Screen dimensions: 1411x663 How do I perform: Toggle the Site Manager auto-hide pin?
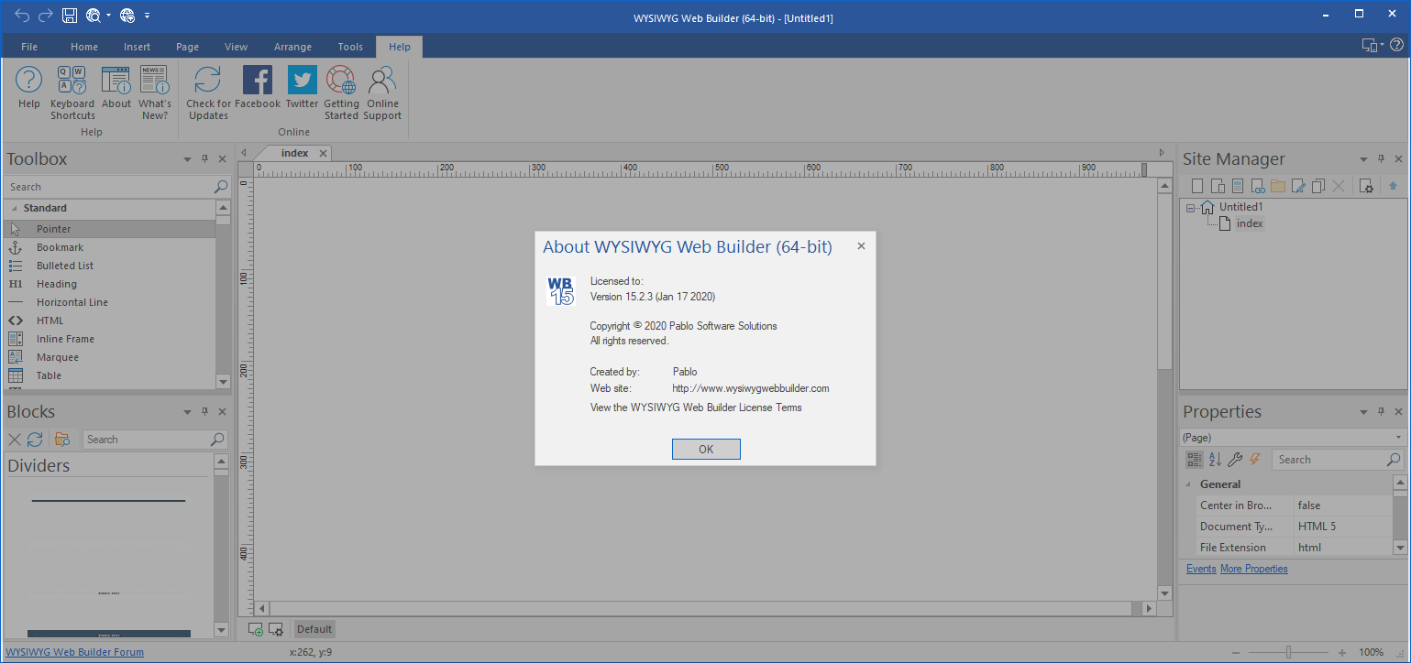point(1381,159)
